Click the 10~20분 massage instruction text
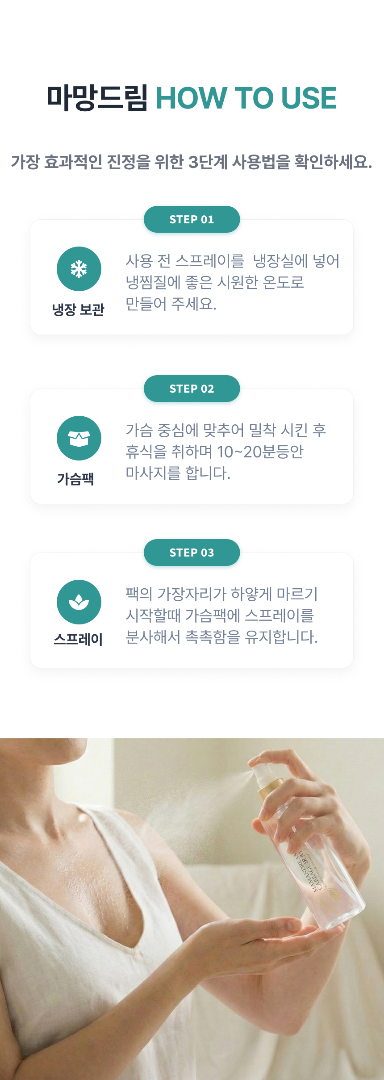 (x=226, y=452)
